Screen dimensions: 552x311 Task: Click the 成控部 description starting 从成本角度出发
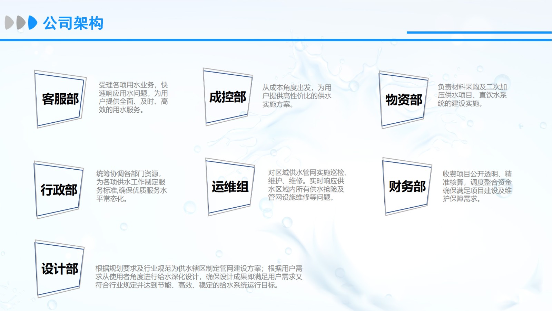point(297,96)
